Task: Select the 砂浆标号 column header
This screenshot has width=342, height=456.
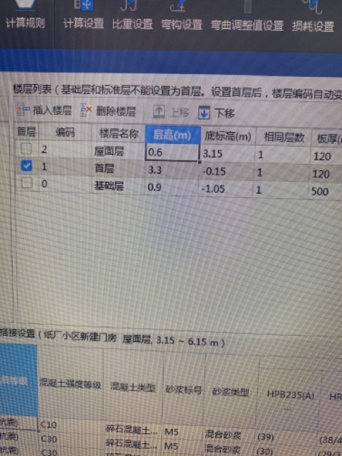Action: coord(184,390)
